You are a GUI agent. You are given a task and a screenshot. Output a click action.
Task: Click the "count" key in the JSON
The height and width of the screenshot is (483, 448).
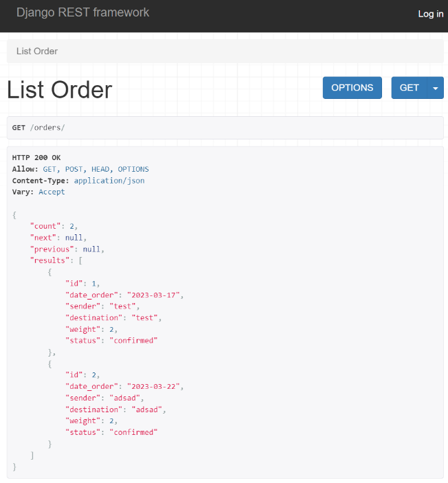pyautogui.click(x=45, y=226)
